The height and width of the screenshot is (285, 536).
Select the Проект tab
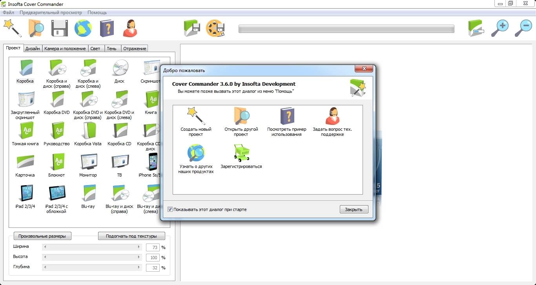click(x=13, y=48)
